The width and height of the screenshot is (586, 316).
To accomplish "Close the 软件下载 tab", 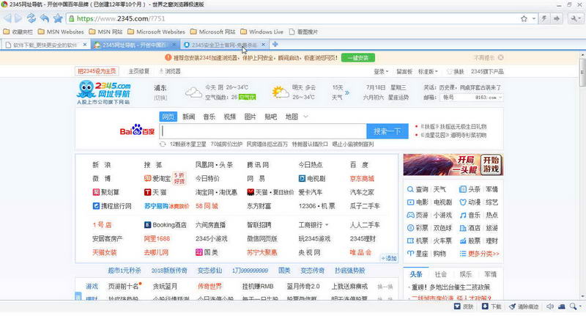I will click(x=85, y=45).
